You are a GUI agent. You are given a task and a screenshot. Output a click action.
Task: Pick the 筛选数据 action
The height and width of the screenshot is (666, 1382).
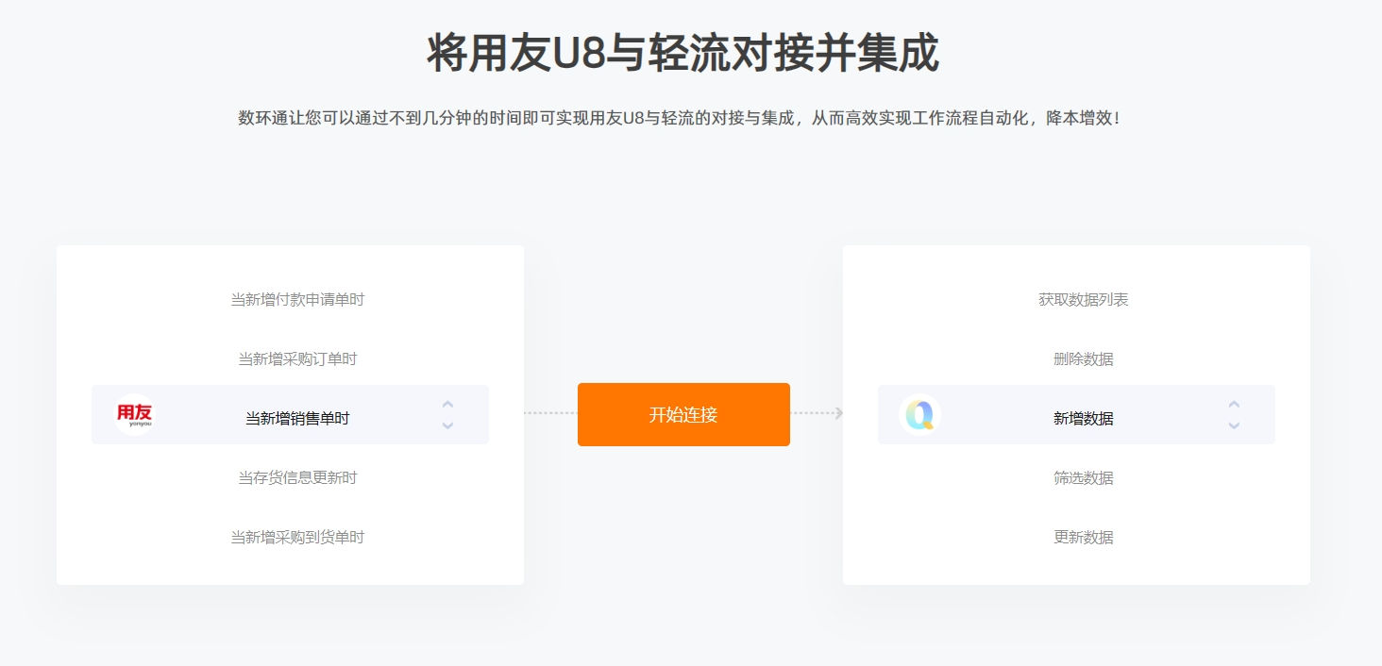(1084, 478)
